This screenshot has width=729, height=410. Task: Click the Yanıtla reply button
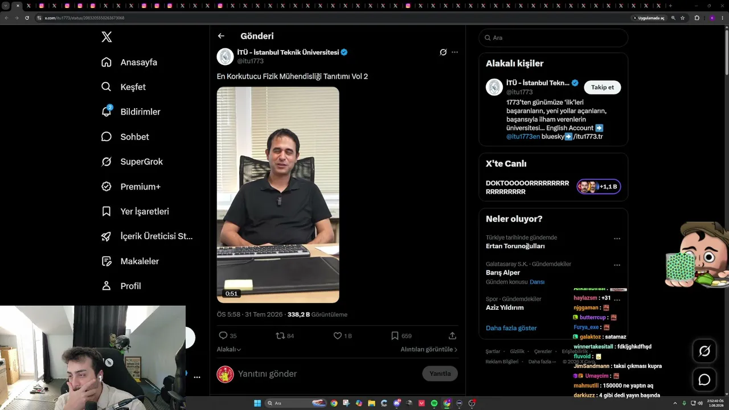pyautogui.click(x=440, y=374)
